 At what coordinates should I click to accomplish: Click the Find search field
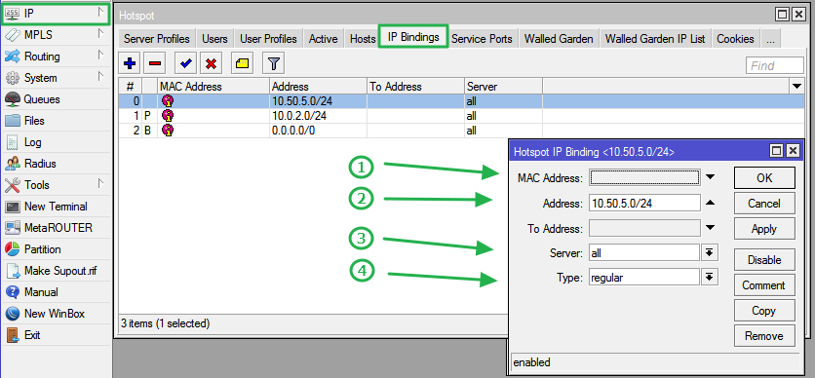(x=775, y=65)
